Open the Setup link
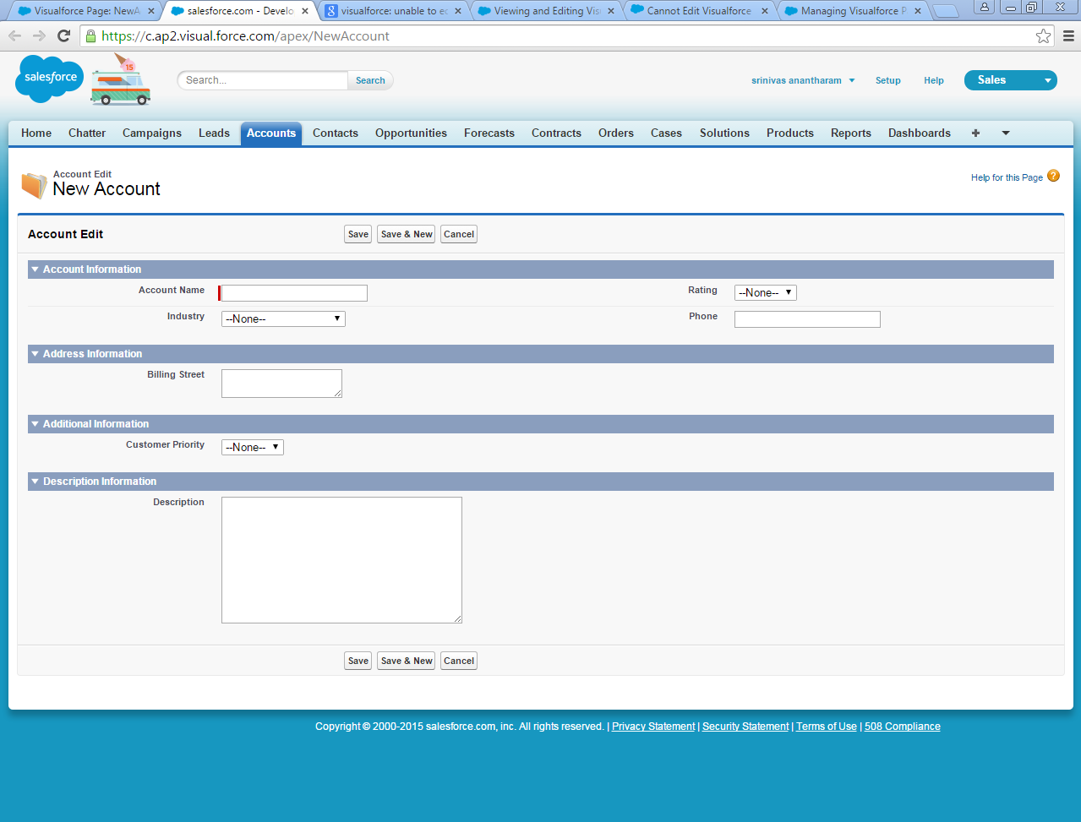The height and width of the screenshot is (822, 1081). click(x=888, y=81)
